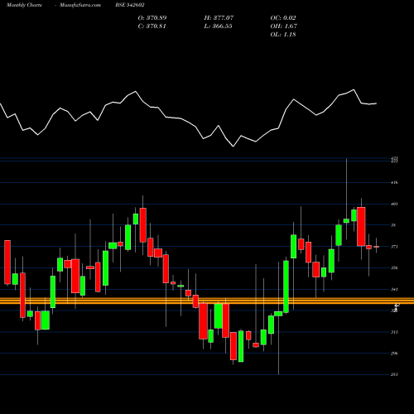Click the open value 'O: 370.89'
The height and width of the screenshot is (414, 414).
(152, 18)
